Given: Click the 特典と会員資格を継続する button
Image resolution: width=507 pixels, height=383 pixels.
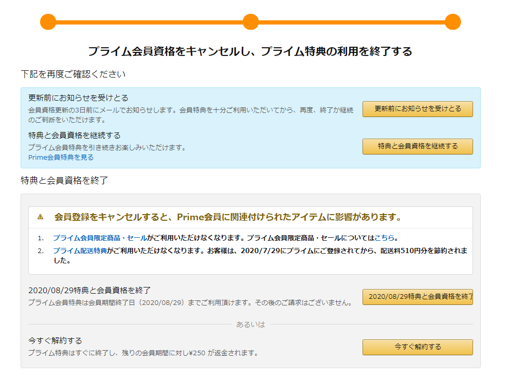Looking at the screenshot, I should pos(418,146).
